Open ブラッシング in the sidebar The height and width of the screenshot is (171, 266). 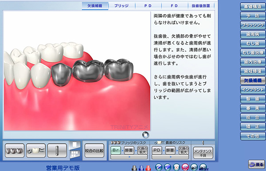[253, 25]
